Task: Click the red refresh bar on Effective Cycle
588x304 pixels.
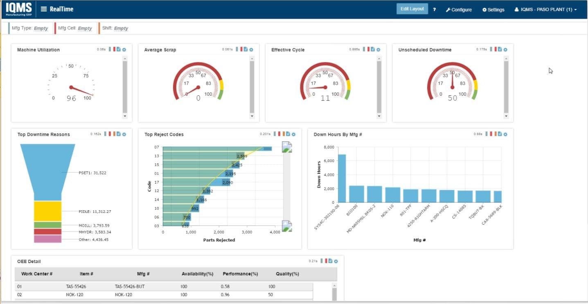Action: coord(368,49)
